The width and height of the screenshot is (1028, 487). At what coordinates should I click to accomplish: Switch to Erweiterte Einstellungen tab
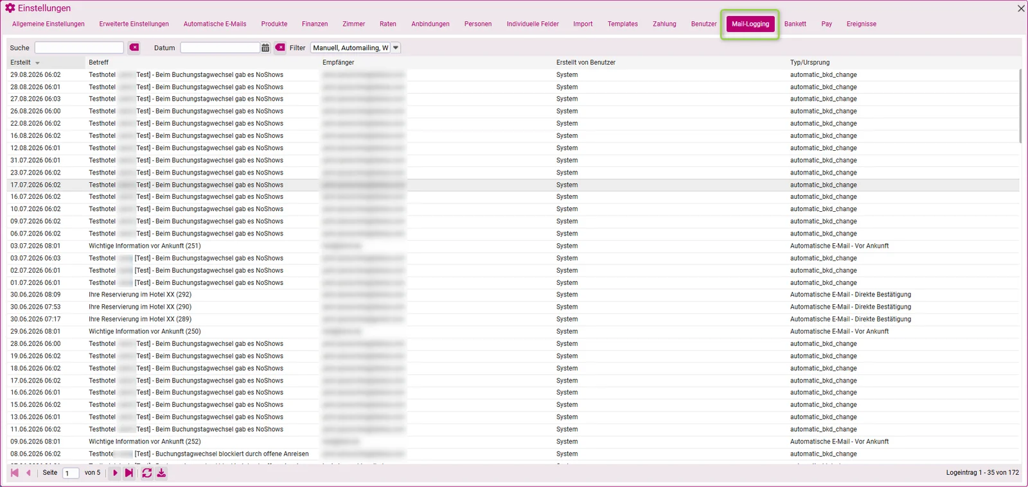click(x=134, y=24)
